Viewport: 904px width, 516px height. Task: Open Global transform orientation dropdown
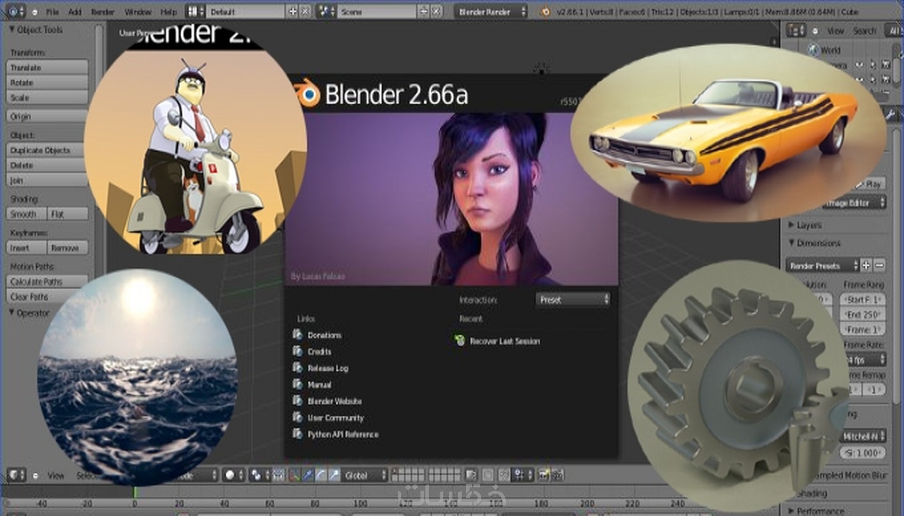365,475
